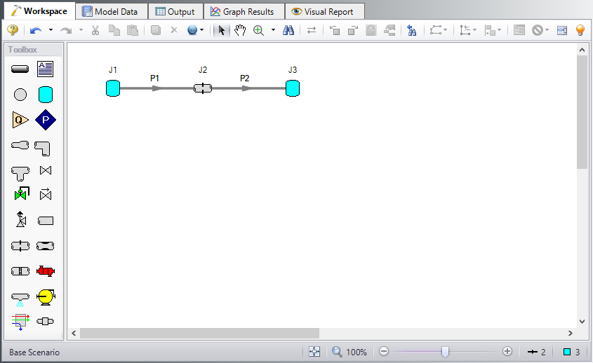Open the undo history dropdown arrow
Screen dimensions: 593x363
[51, 30]
